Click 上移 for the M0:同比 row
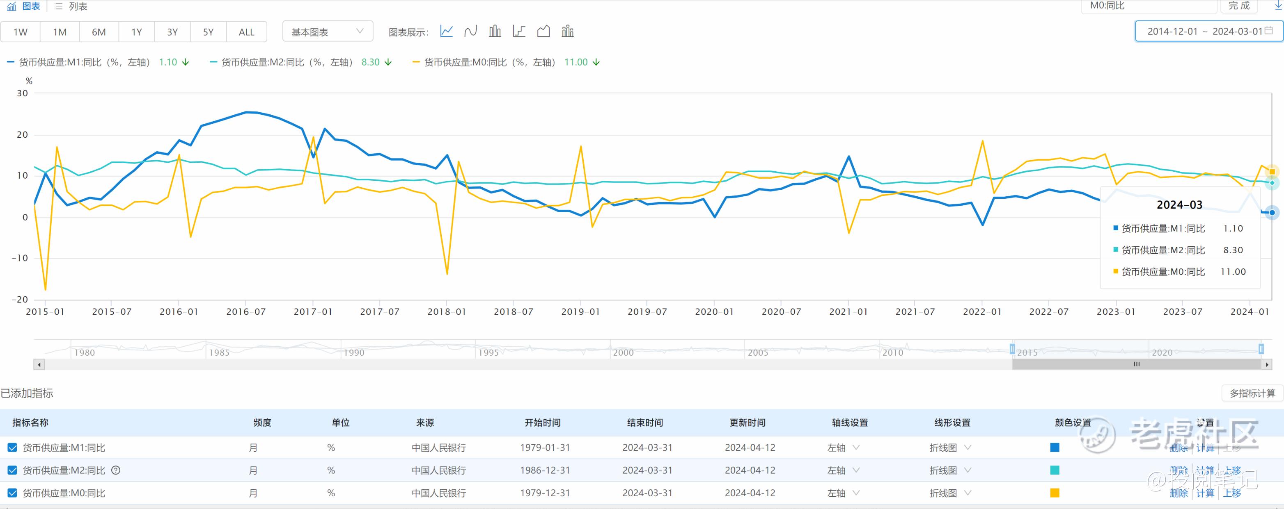This screenshot has height=509, width=1284. [1232, 493]
